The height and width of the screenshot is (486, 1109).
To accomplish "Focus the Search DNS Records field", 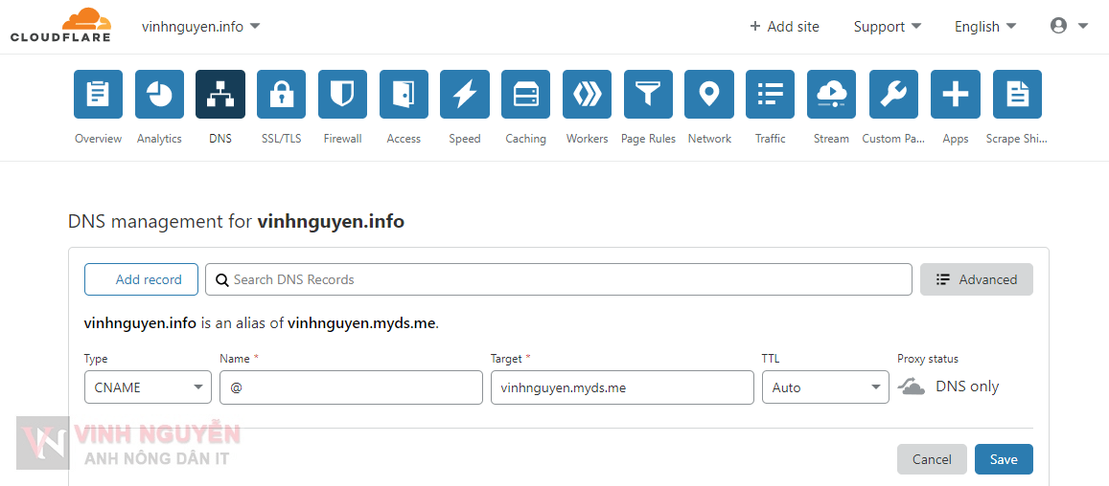I will (559, 279).
